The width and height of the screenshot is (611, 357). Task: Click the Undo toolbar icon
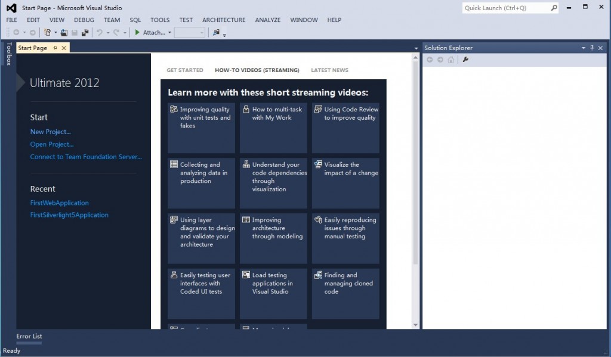pyautogui.click(x=100, y=33)
